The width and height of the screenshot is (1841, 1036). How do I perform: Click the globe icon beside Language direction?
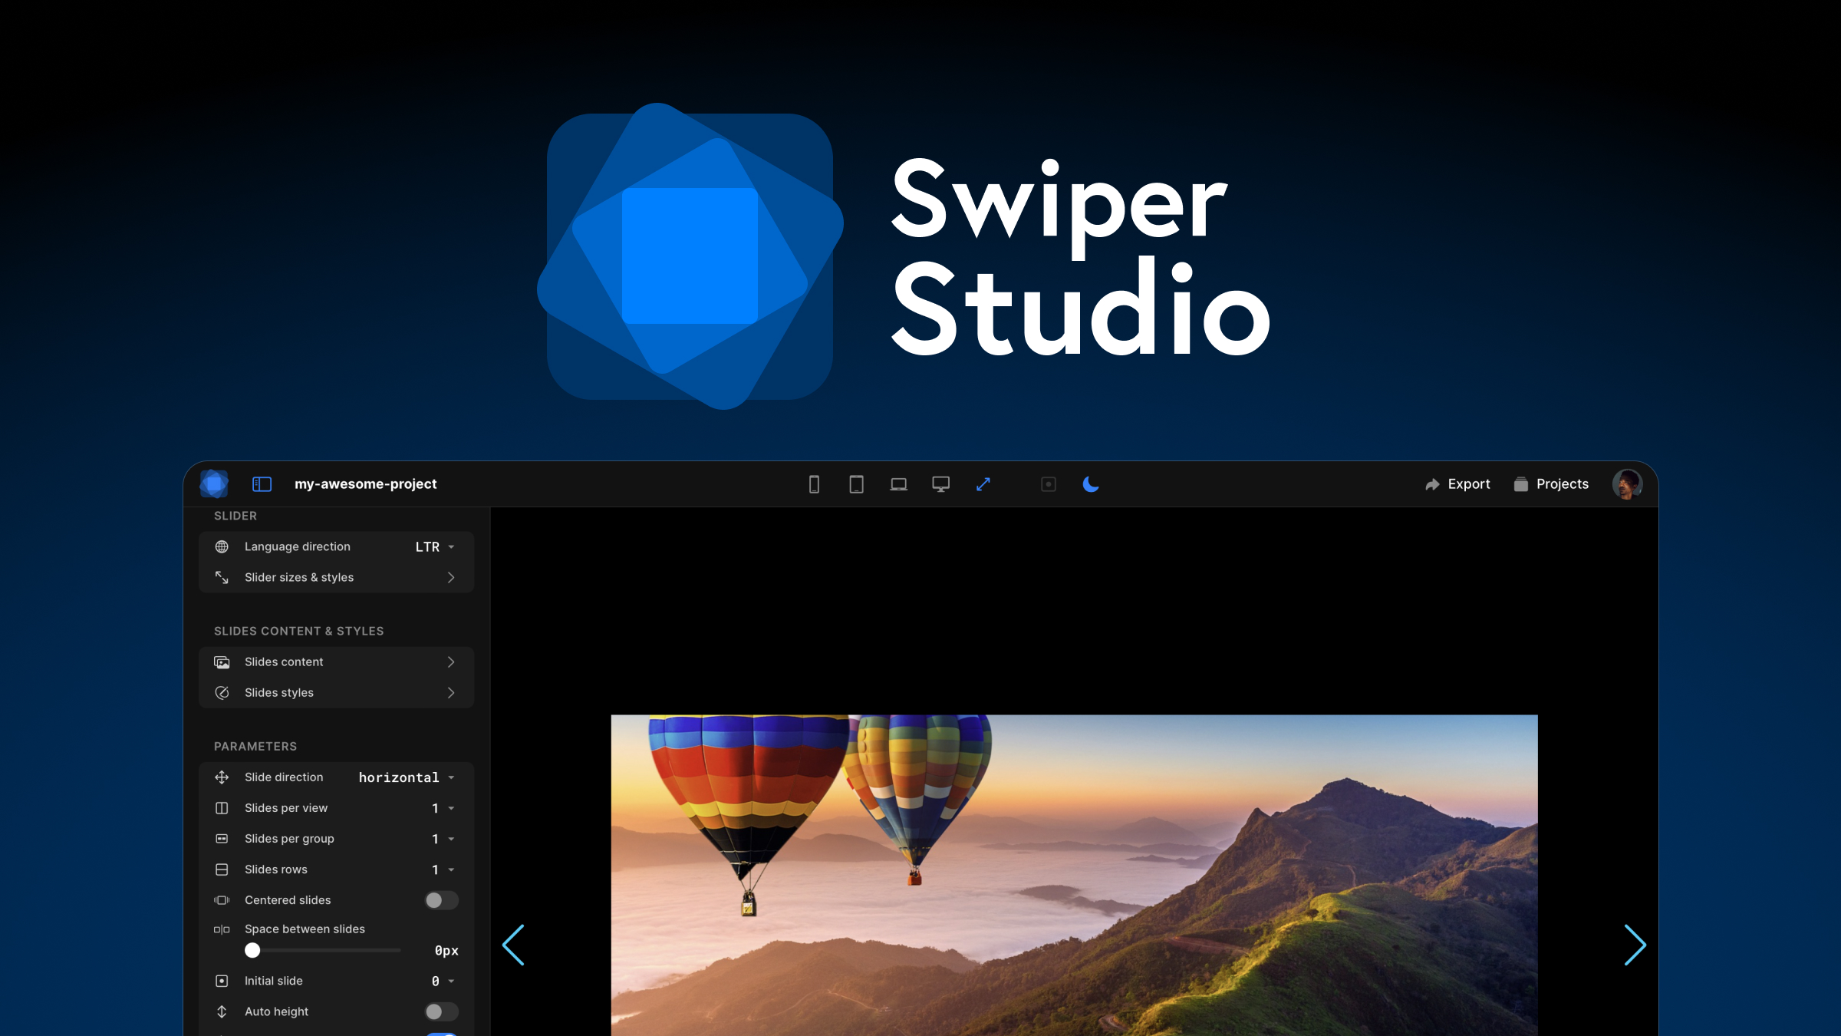coord(222,546)
